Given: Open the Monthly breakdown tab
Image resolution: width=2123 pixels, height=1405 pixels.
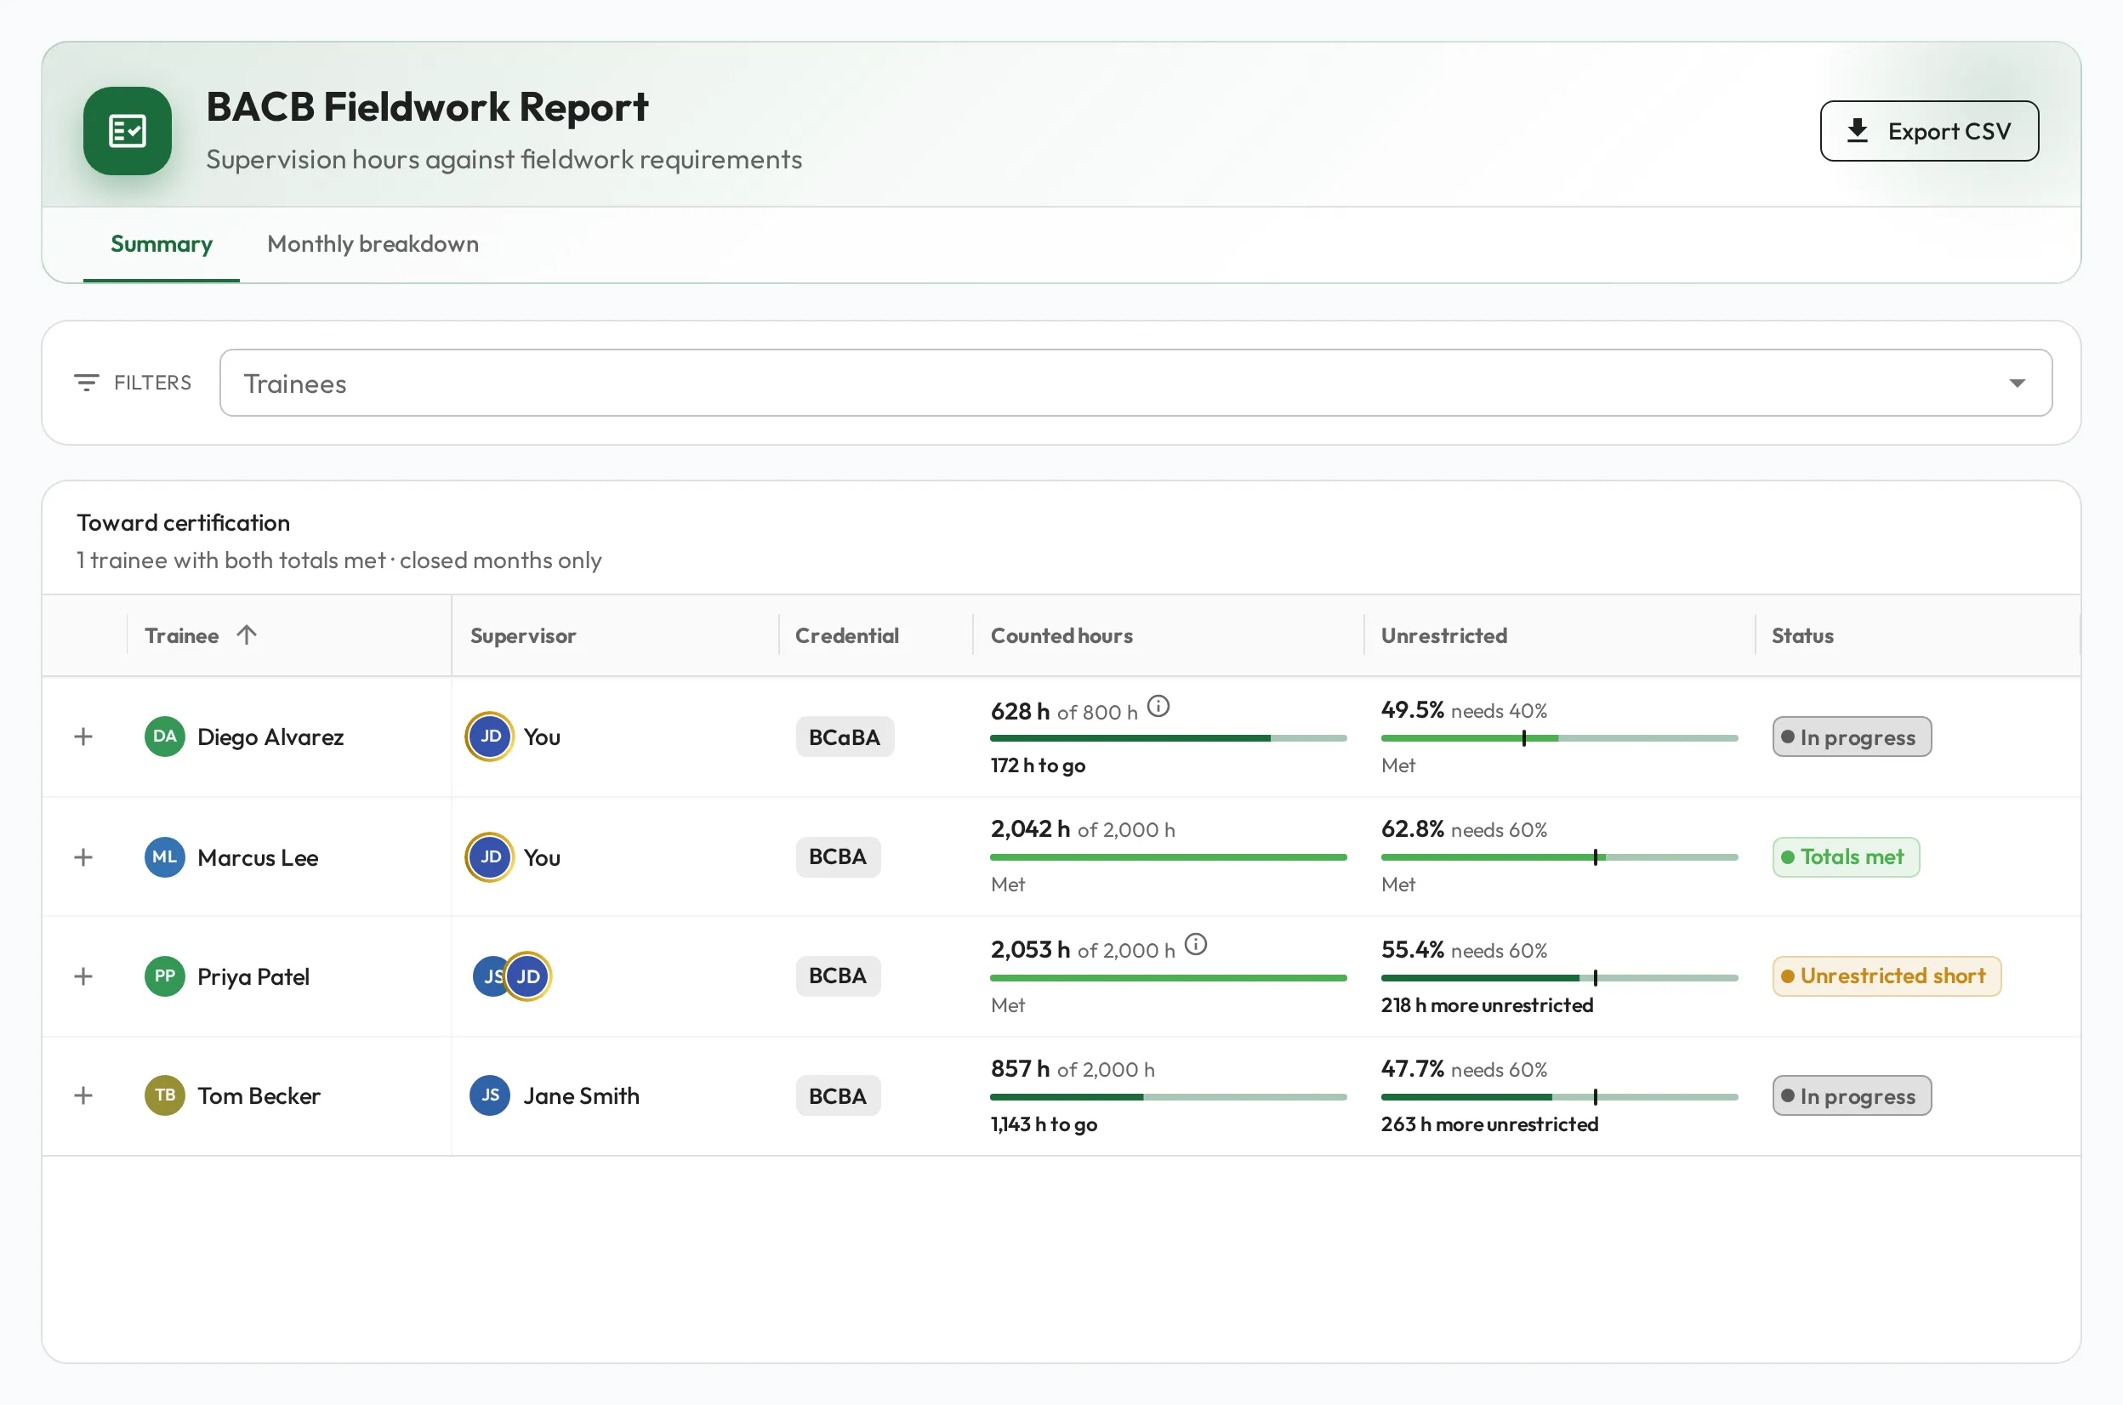Looking at the screenshot, I should click(x=373, y=244).
